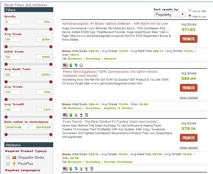Screen dimensions: 213x174
Task: Open Penny Stock Egghead product title link
Action: pyautogui.click(x=110, y=74)
